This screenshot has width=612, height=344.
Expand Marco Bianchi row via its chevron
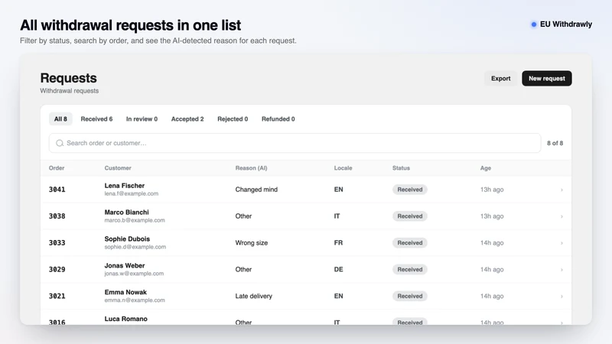coord(562,216)
